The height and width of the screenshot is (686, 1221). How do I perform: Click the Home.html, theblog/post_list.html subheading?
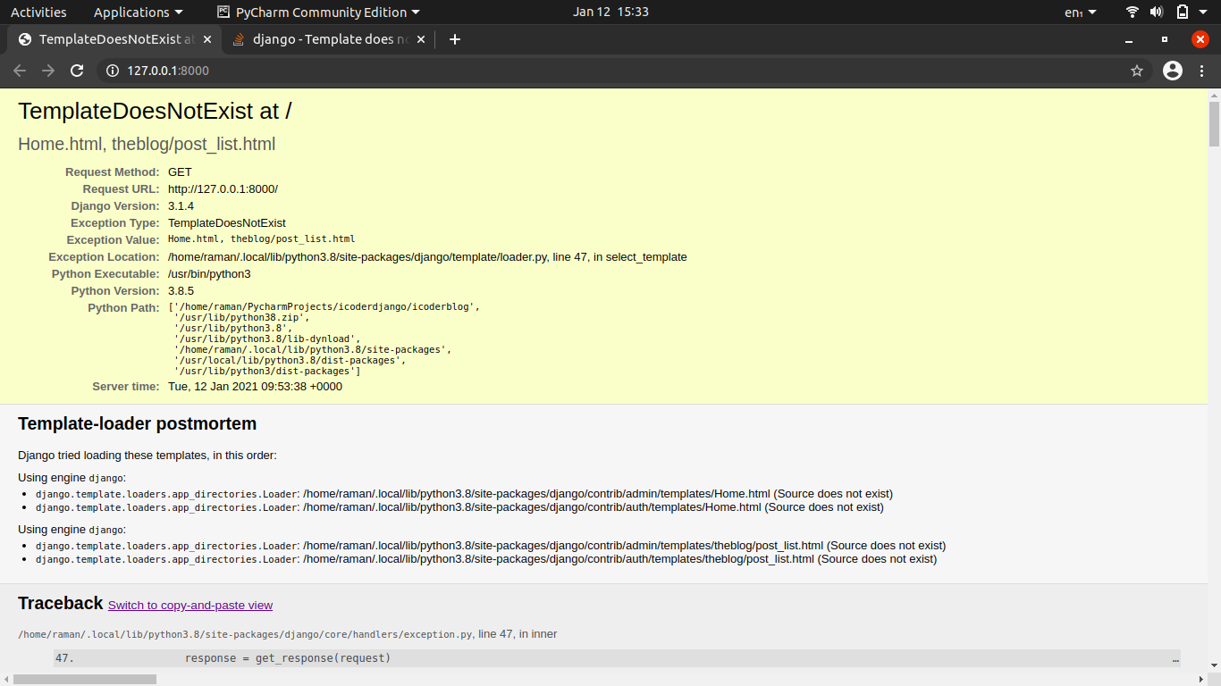pyautogui.click(x=147, y=144)
